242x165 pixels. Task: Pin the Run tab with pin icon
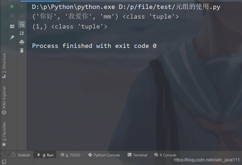pyautogui.click(x=12, y=37)
